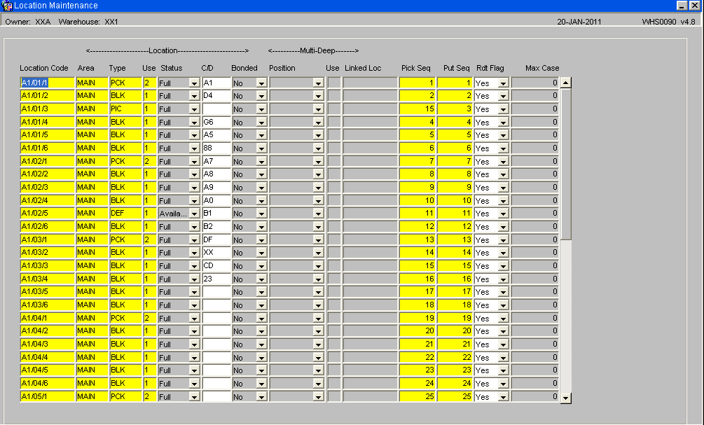This screenshot has width=704, height=425.
Task: Expand Bonded dropdown for row A1/01/2
Action: (x=261, y=96)
